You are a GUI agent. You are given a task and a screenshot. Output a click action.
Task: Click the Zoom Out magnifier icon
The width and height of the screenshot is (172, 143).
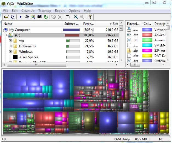[x=82, y=17]
